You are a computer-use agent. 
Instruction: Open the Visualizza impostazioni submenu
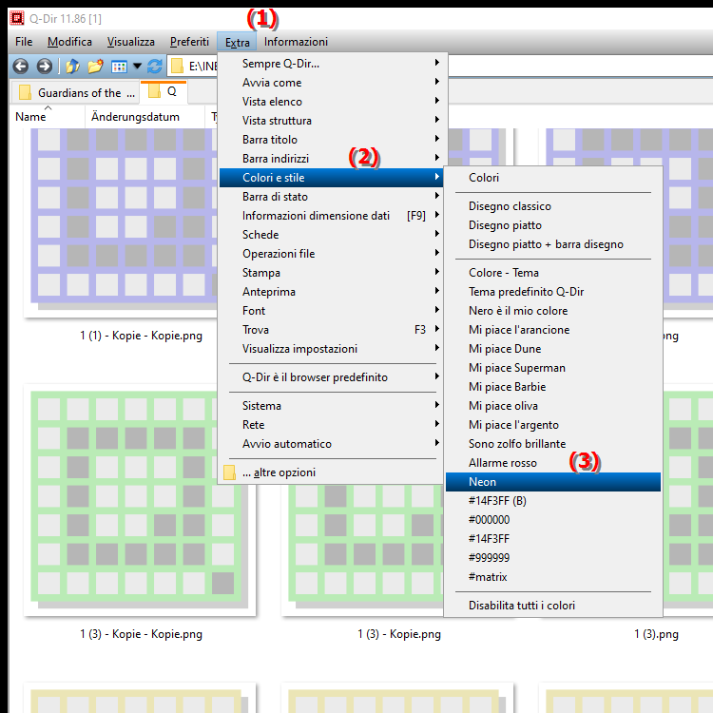pos(332,349)
